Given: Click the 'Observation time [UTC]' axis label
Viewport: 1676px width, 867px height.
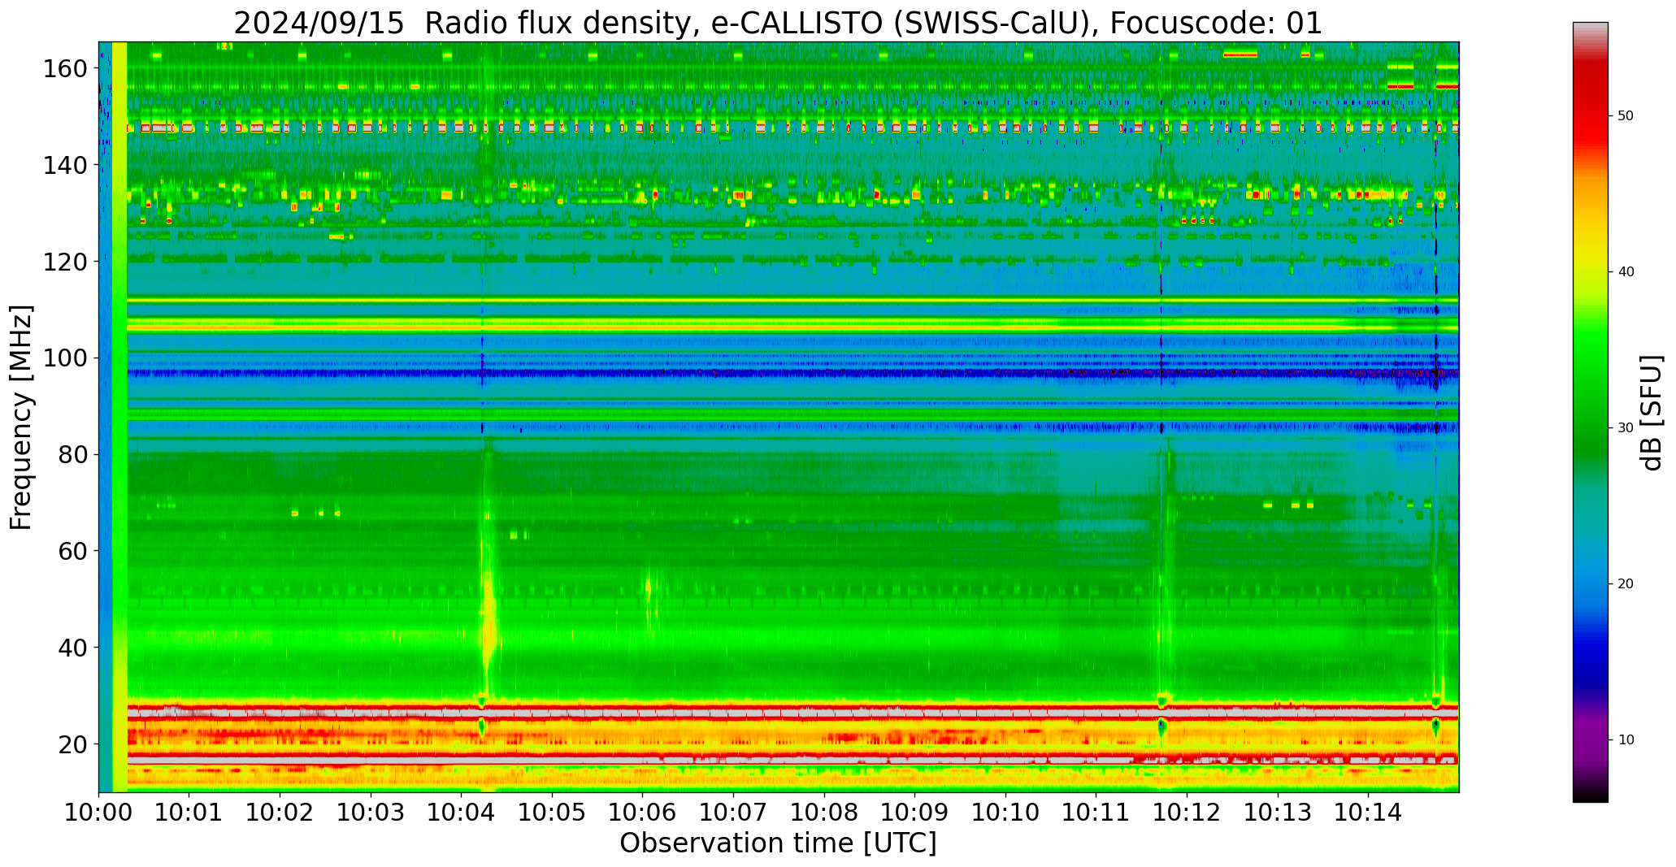Looking at the screenshot, I should 778,843.
